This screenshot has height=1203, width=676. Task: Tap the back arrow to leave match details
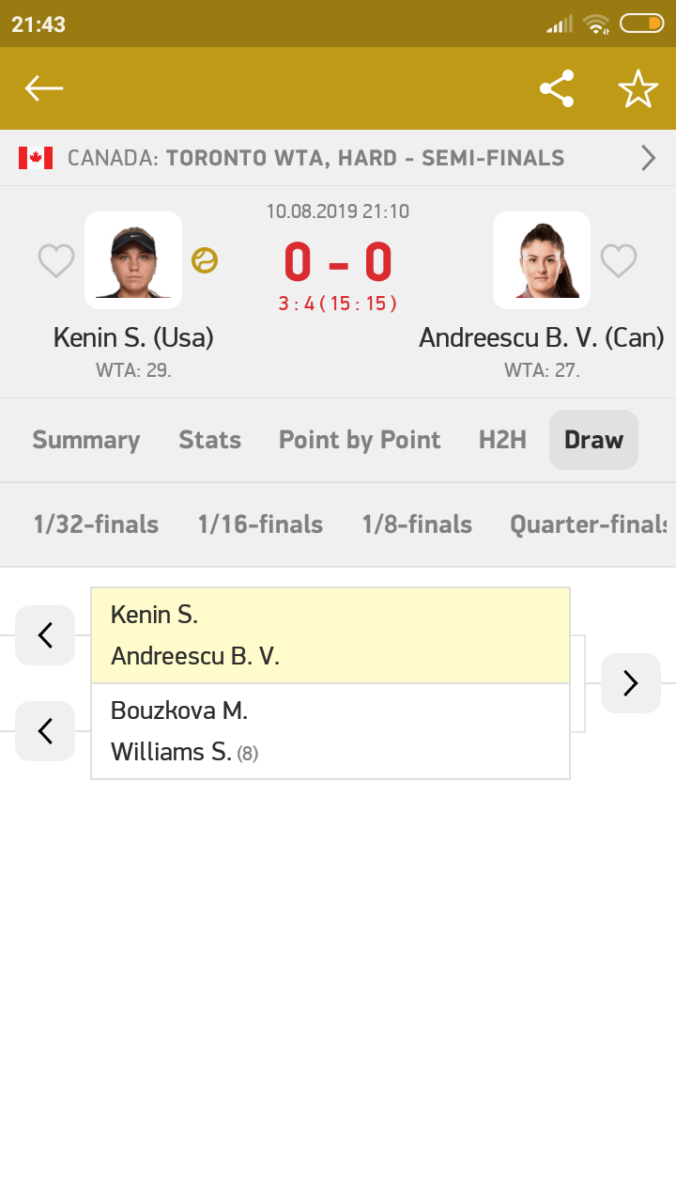tap(43, 88)
